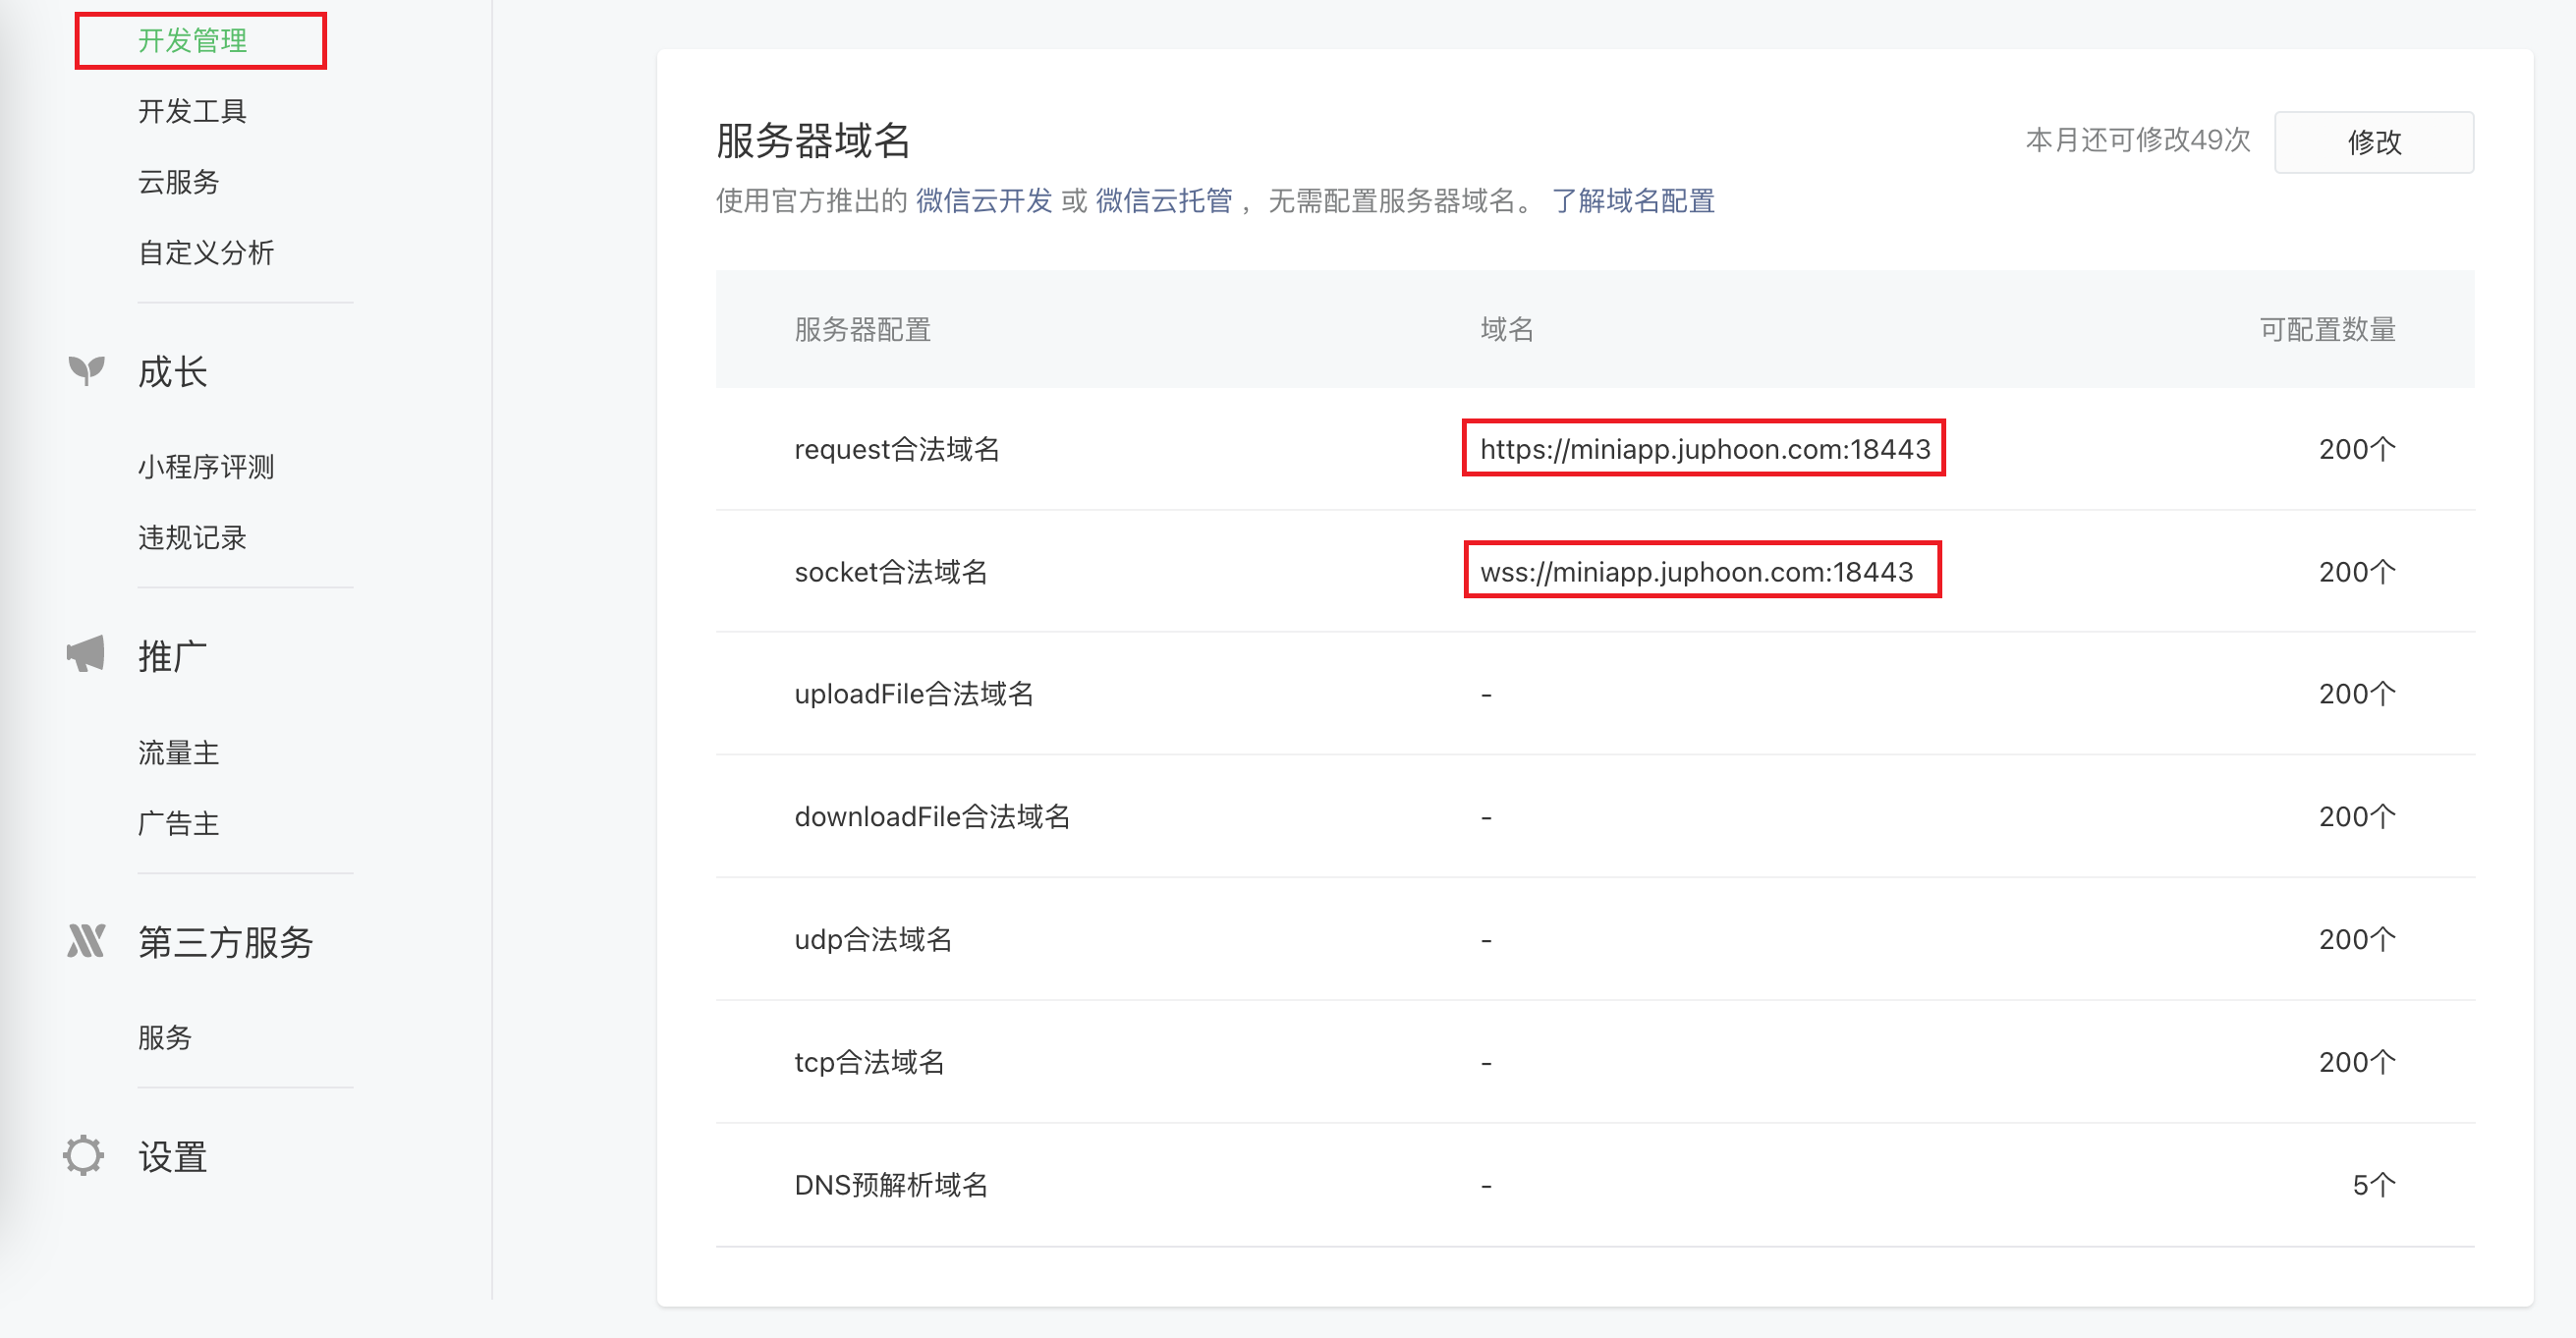This screenshot has width=2576, height=1338.
Task: Click the 修改 button
Action: click(x=2374, y=142)
